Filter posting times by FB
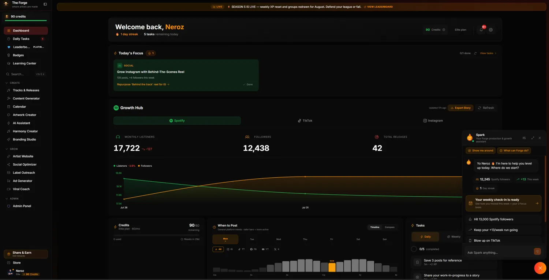This screenshot has height=280, width=549. [x=253, y=249]
